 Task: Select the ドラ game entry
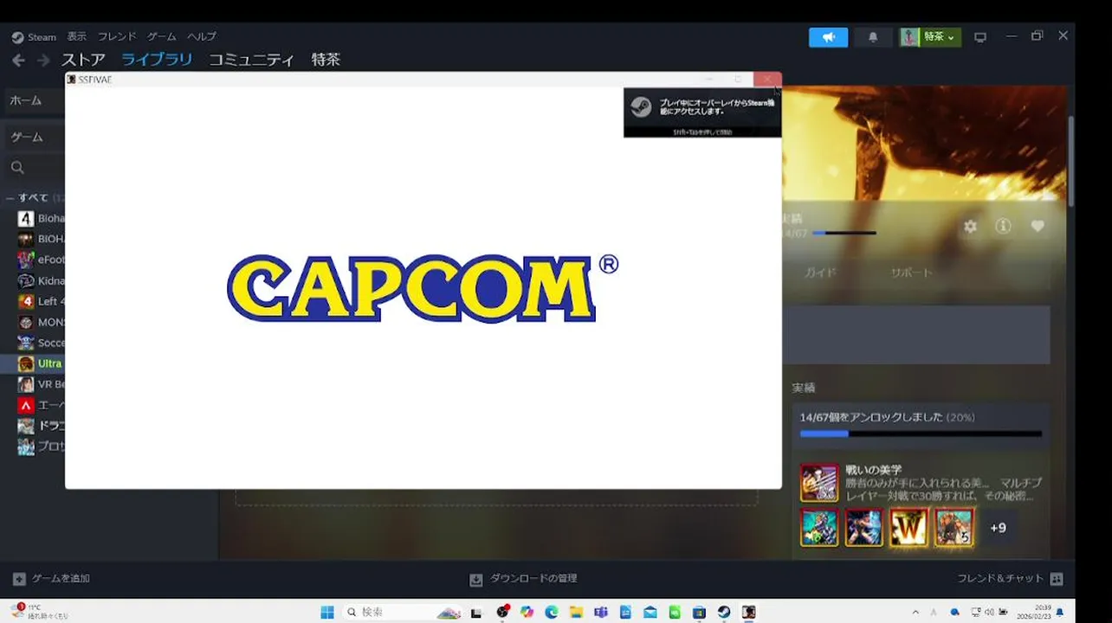click(x=41, y=426)
